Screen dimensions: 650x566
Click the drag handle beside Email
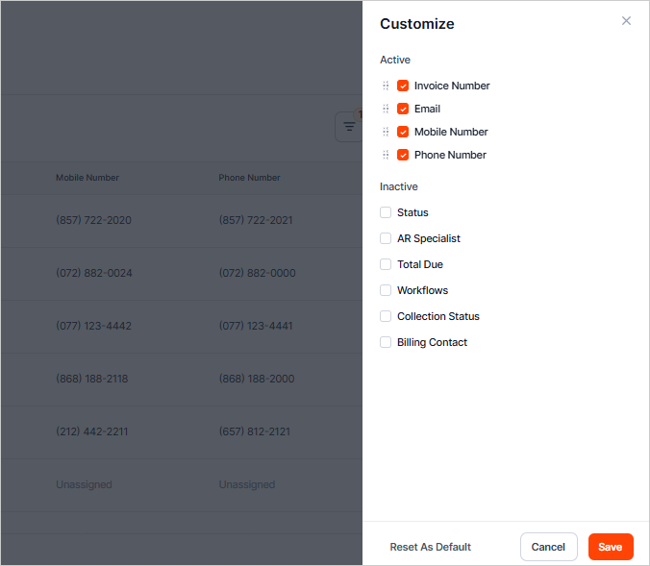point(386,109)
